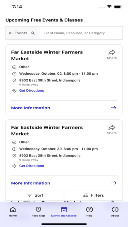Open More Information for the October 02 market
The image size is (128, 227).
click(x=31, y=108)
